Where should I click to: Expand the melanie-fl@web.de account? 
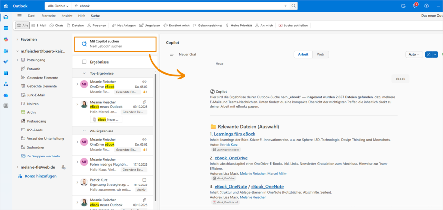17,167
